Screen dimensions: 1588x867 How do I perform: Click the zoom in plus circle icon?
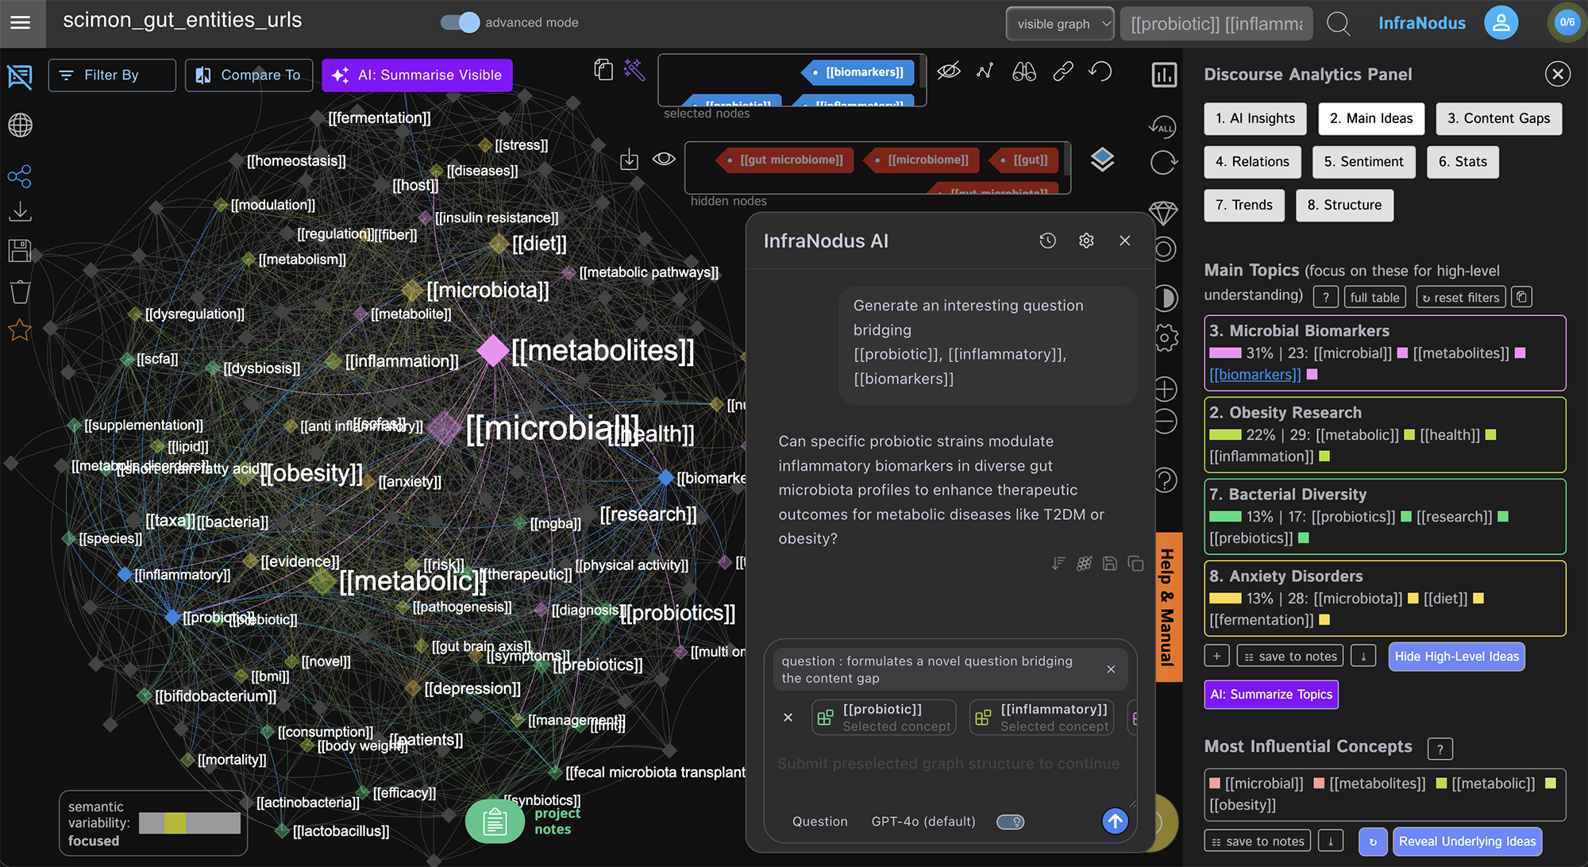[x=1165, y=389]
